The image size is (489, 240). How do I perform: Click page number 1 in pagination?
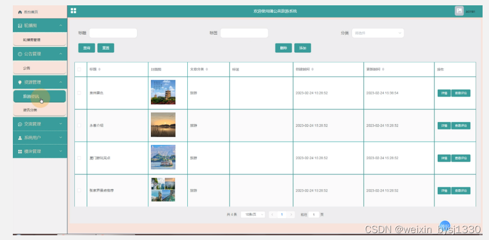pyautogui.click(x=282, y=214)
